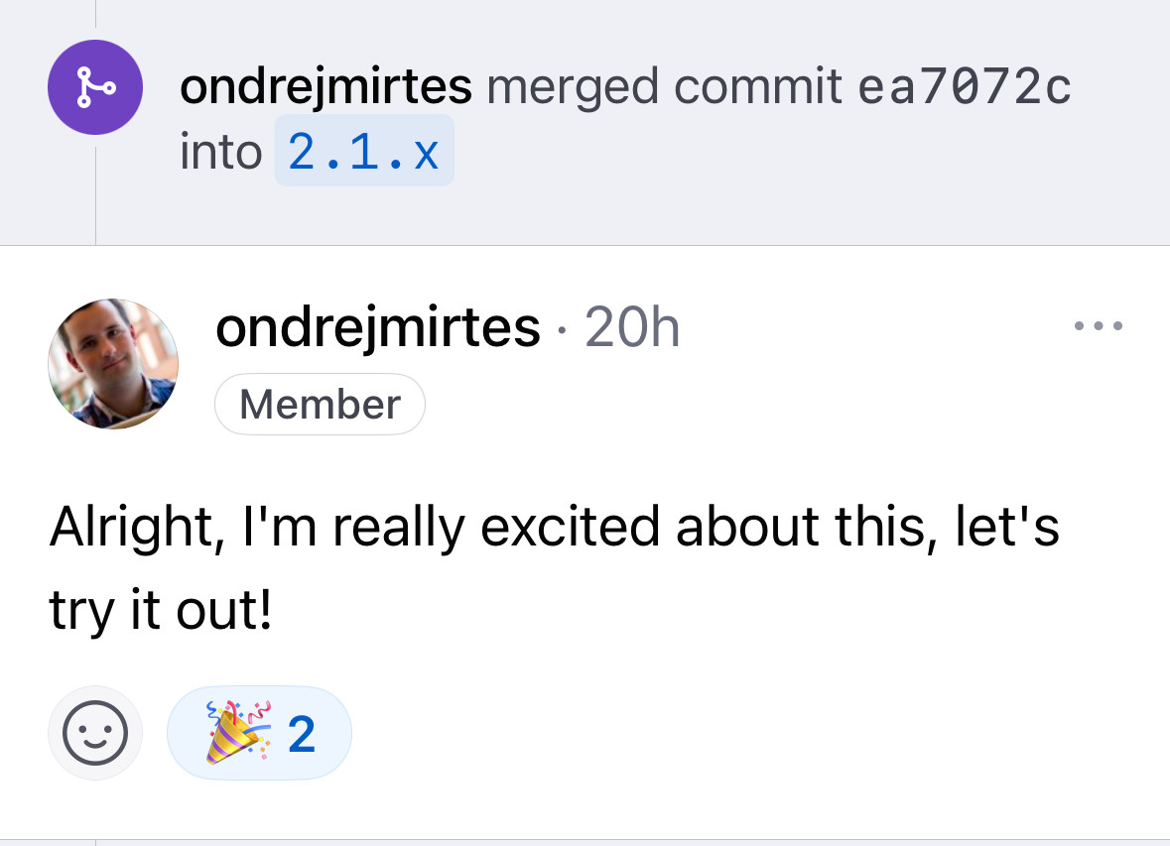Click the timeline line below the merge icon

tap(95, 195)
